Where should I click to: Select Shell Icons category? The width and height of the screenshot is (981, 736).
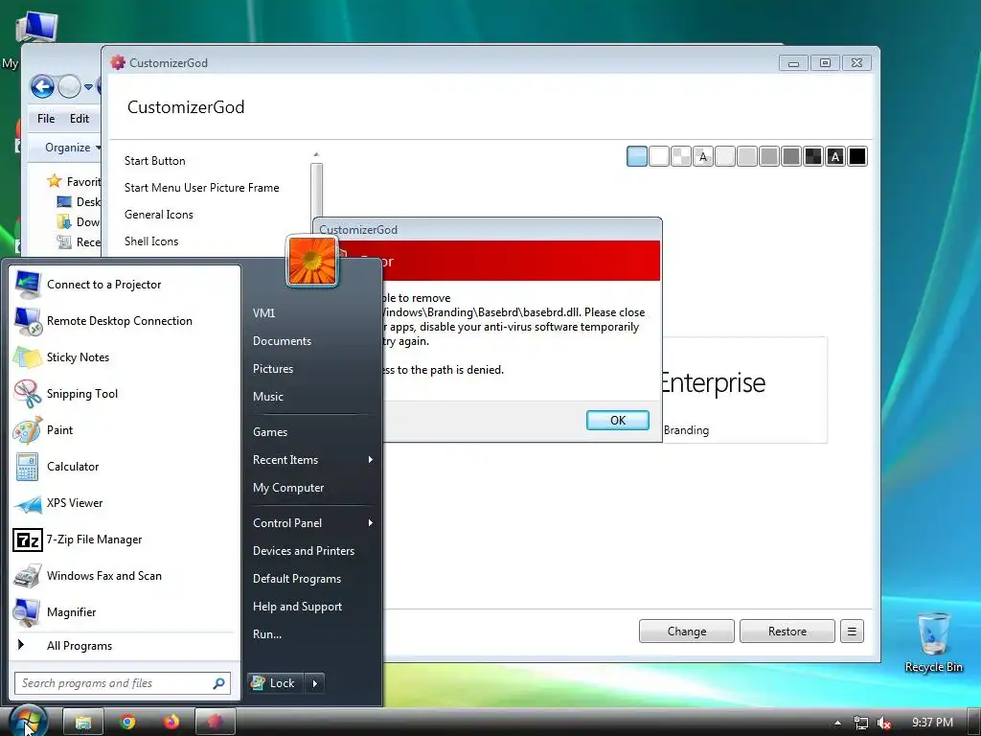point(151,241)
